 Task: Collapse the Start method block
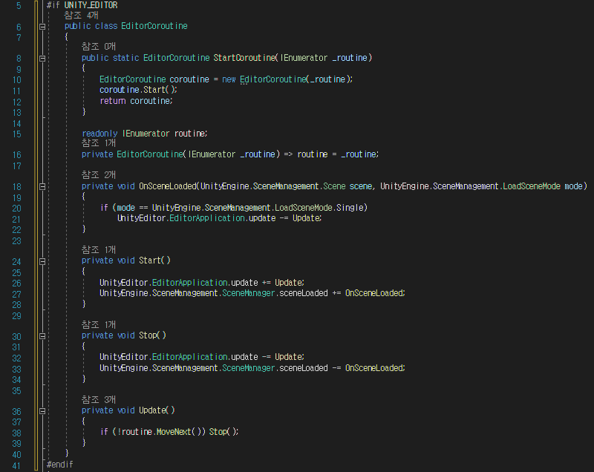(42, 261)
